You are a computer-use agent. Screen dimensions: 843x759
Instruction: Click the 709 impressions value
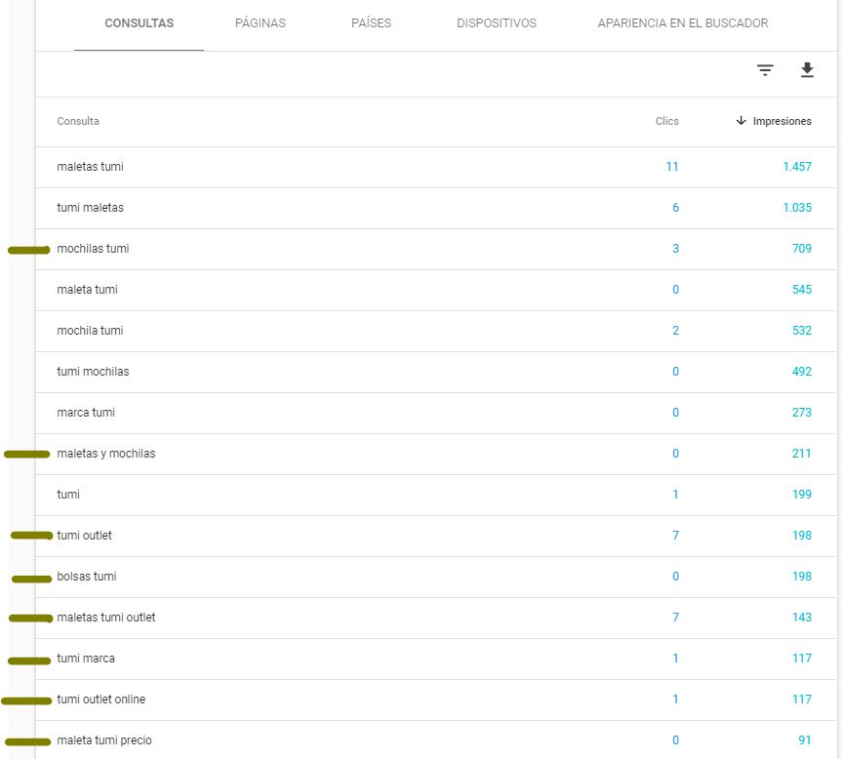(802, 249)
